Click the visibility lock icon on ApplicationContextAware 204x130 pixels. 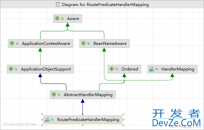[17, 43]
